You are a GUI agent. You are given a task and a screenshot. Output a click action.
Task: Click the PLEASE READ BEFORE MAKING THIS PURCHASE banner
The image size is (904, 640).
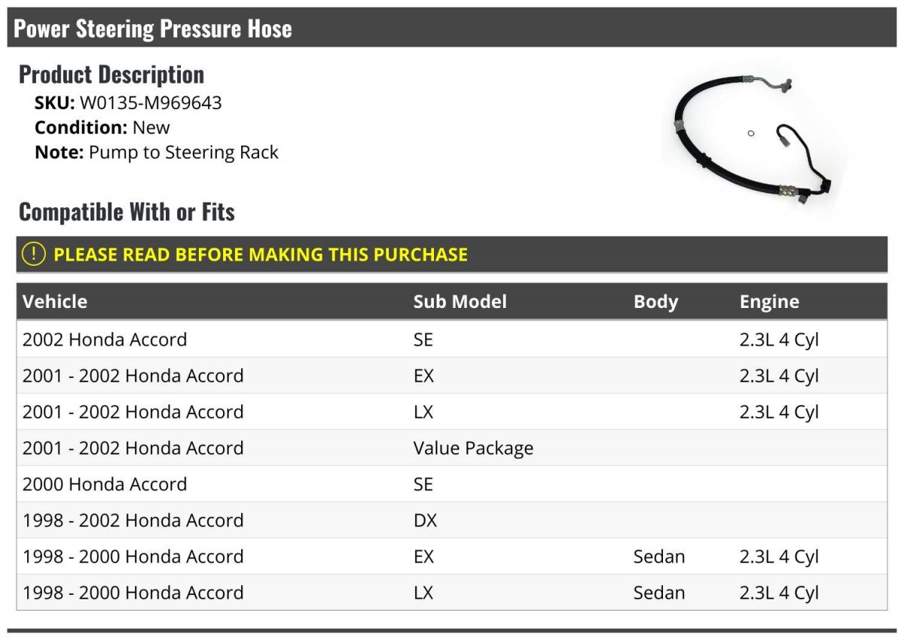[260, 254]
